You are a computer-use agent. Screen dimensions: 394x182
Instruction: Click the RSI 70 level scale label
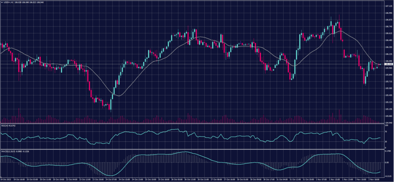click(386, 131)
